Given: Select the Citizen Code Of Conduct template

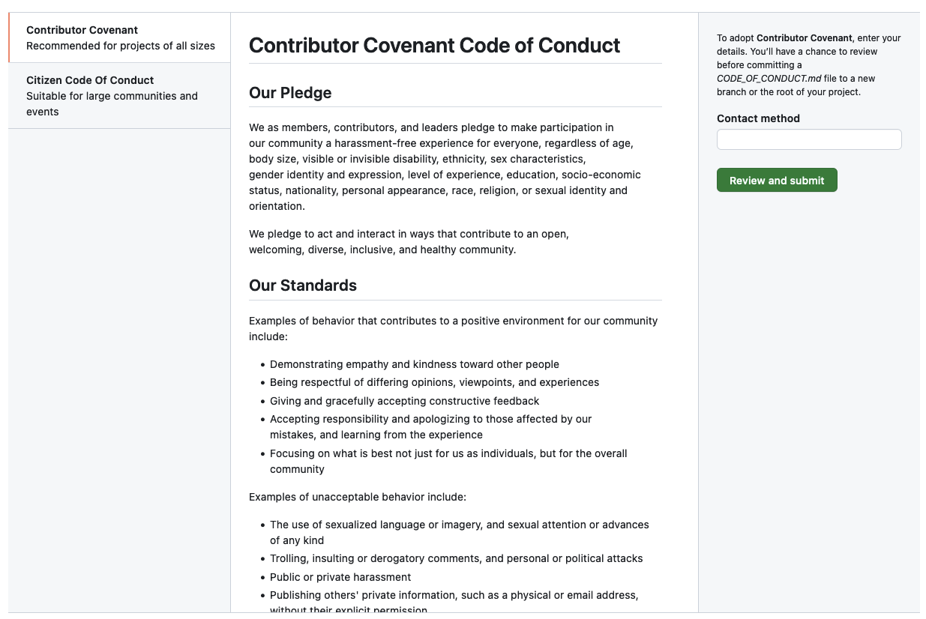Looking at the screenshot, I should [89, 80].
